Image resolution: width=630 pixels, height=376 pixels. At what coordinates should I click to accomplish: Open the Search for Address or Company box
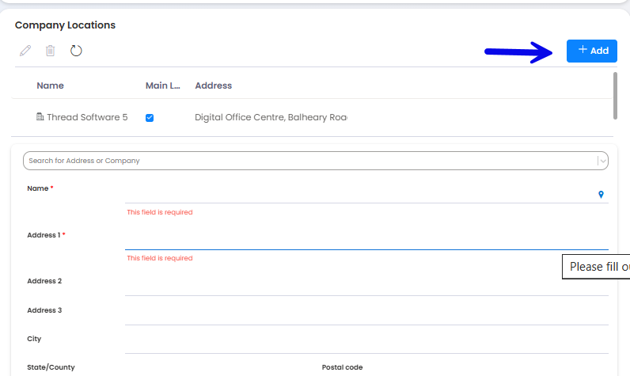point(309,161)
